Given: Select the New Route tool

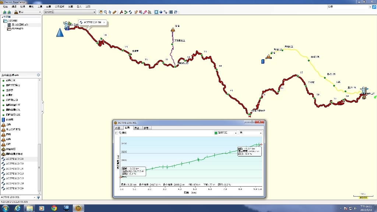Looking at the screenshot, I should (126, 12).
